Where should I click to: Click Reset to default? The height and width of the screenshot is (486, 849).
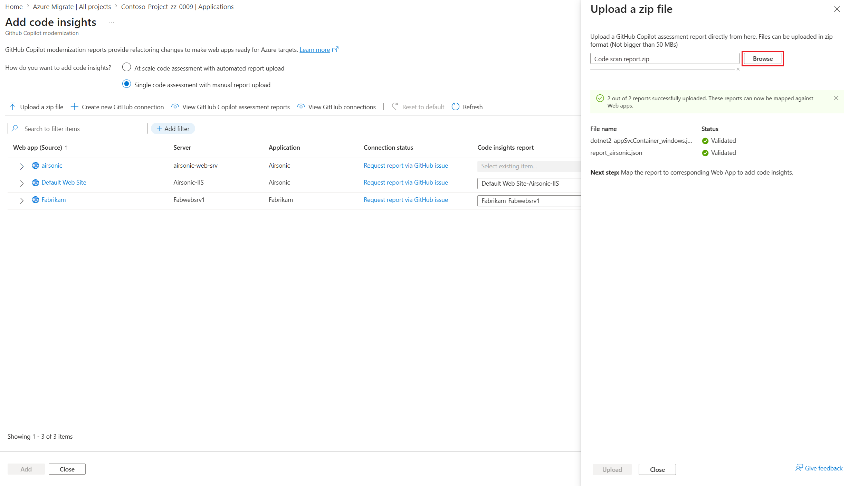coord(418,107)
